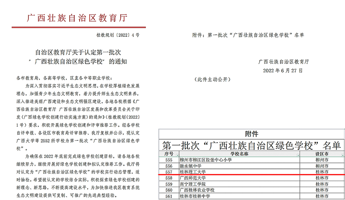The image size is (345, 200).
Task: Select cell with number 557
Action: (169, 172)
